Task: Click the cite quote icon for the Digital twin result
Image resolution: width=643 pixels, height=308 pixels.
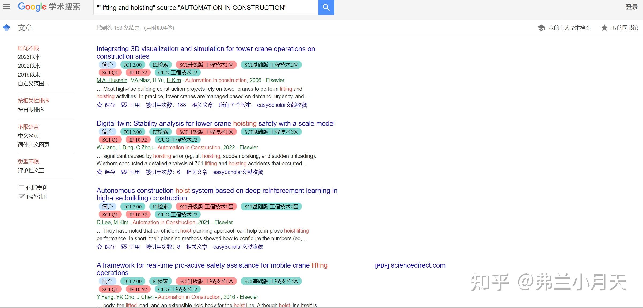Action: (x=124, y=172)
